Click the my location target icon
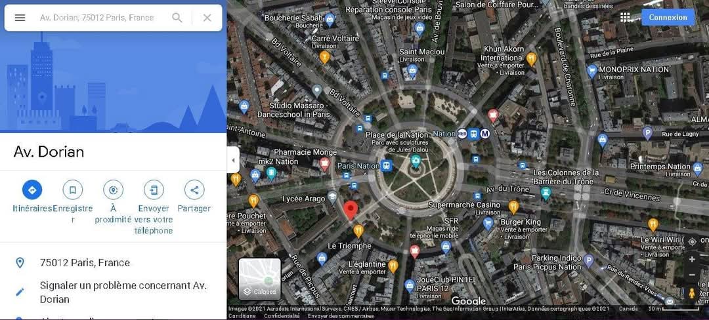The height and width of the screenshot is (320, 709). (692, 241)
